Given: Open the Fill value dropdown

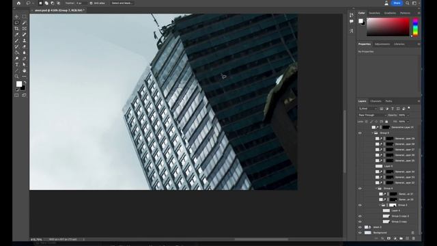Looking at the screenshot, I should tap(408, 122).
